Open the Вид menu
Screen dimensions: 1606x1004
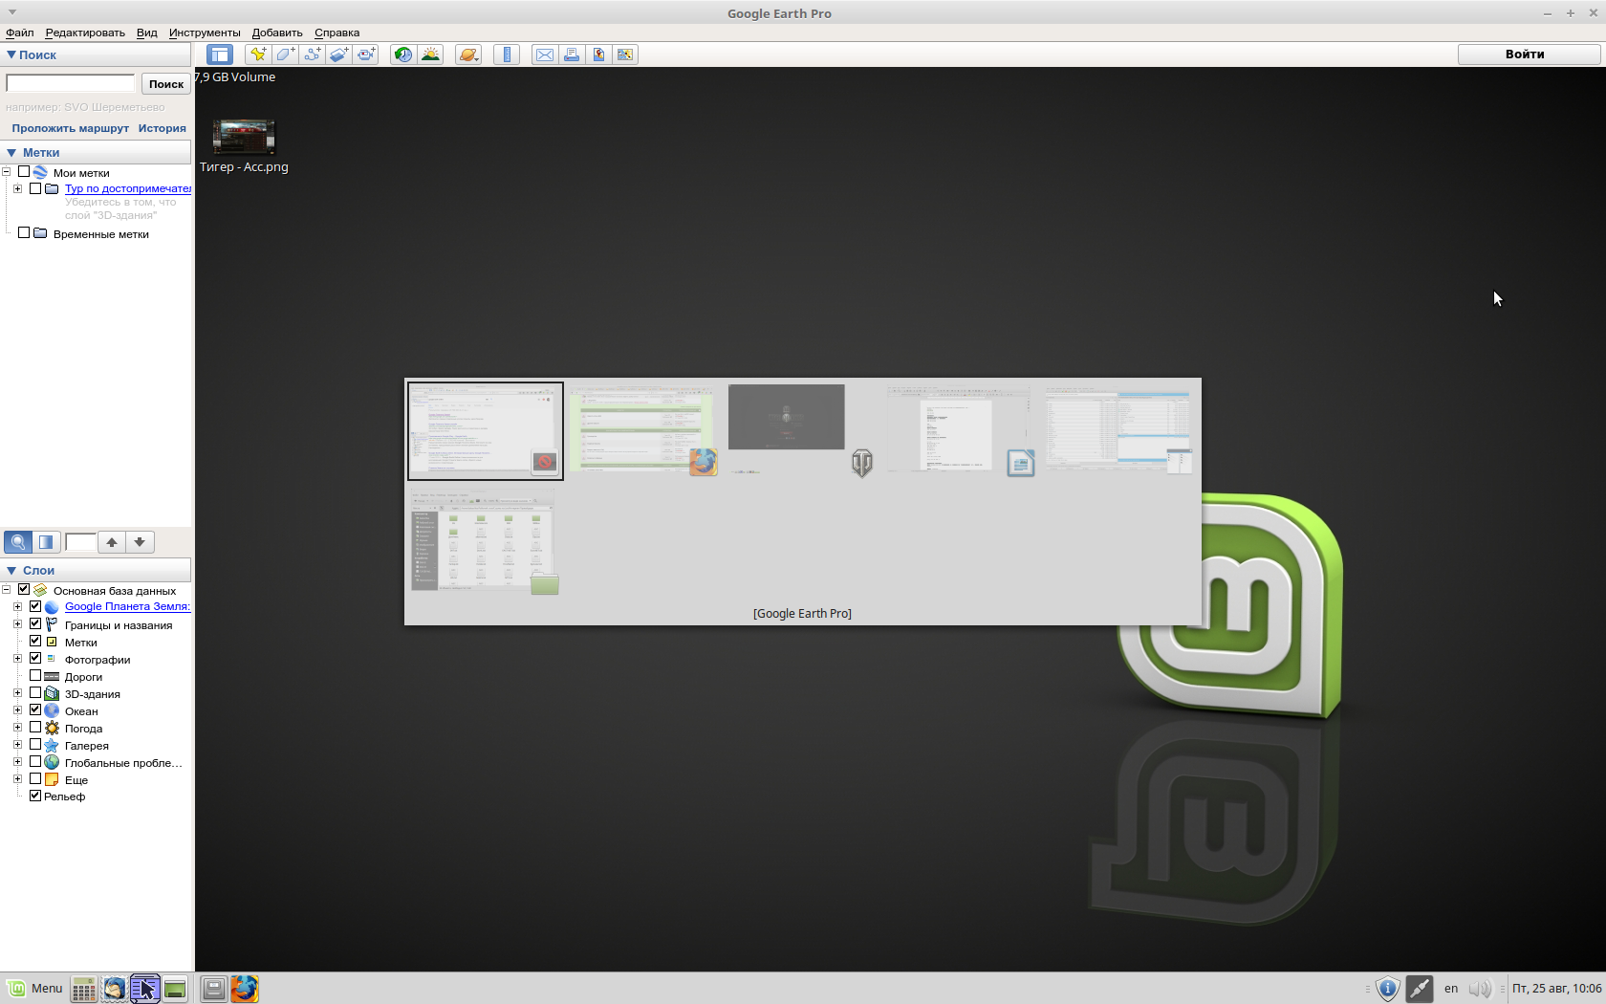(146, 33)
